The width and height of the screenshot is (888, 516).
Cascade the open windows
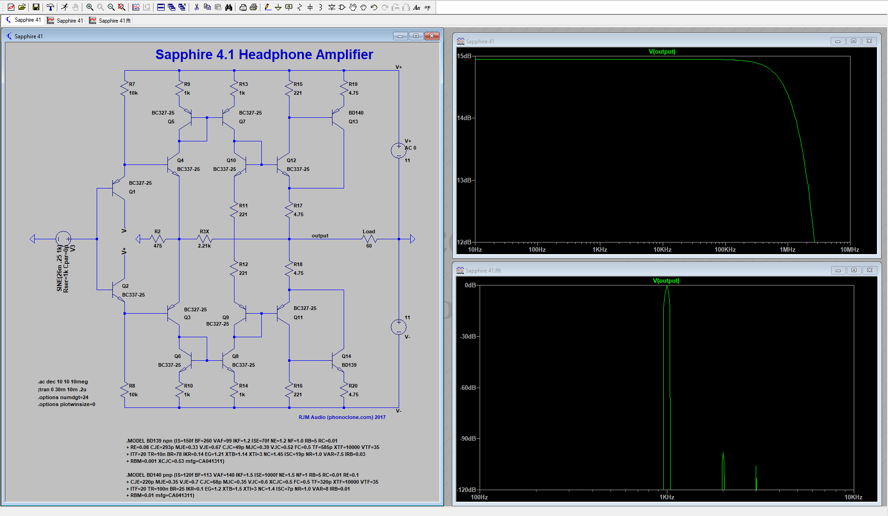click(x=172, y=7)
